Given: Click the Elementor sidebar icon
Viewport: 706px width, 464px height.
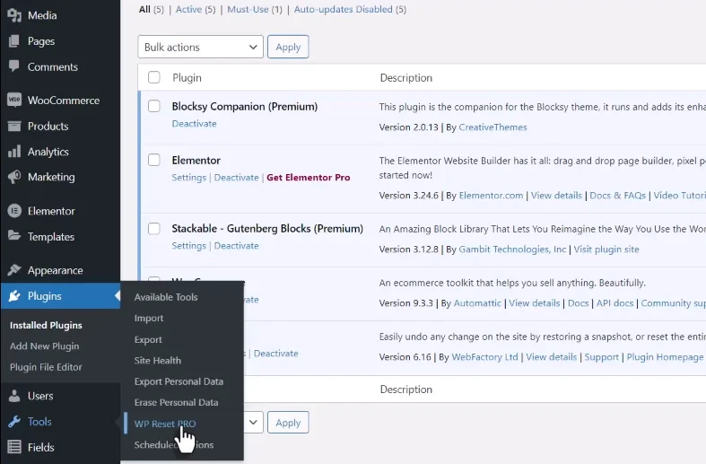Looking at the screenshot, I should (14, 211).
